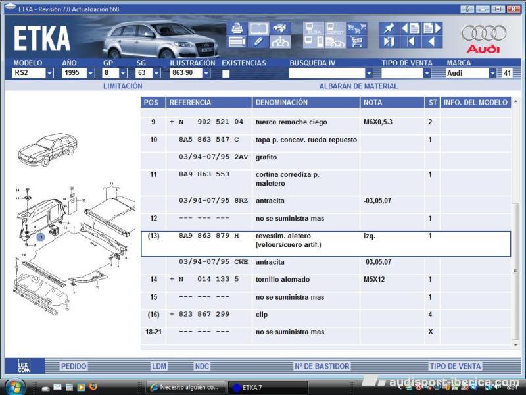This screenshot has height=395, width=526.
Task: Click the ELSA workshop system icon
Action: 314,28
